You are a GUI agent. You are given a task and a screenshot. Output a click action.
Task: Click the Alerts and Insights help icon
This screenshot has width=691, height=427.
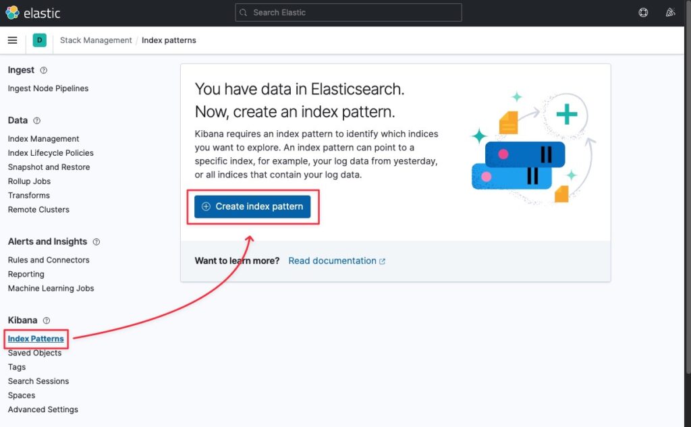[96, 241]
